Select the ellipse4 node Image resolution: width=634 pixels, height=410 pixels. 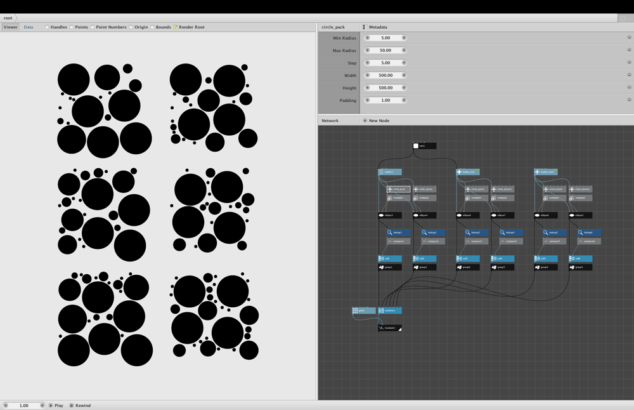(x=425, y=215)
